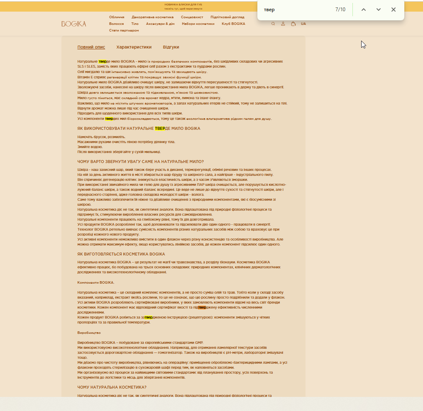
Task: Open the shopping bag cart icon
Action: (293, 24)
